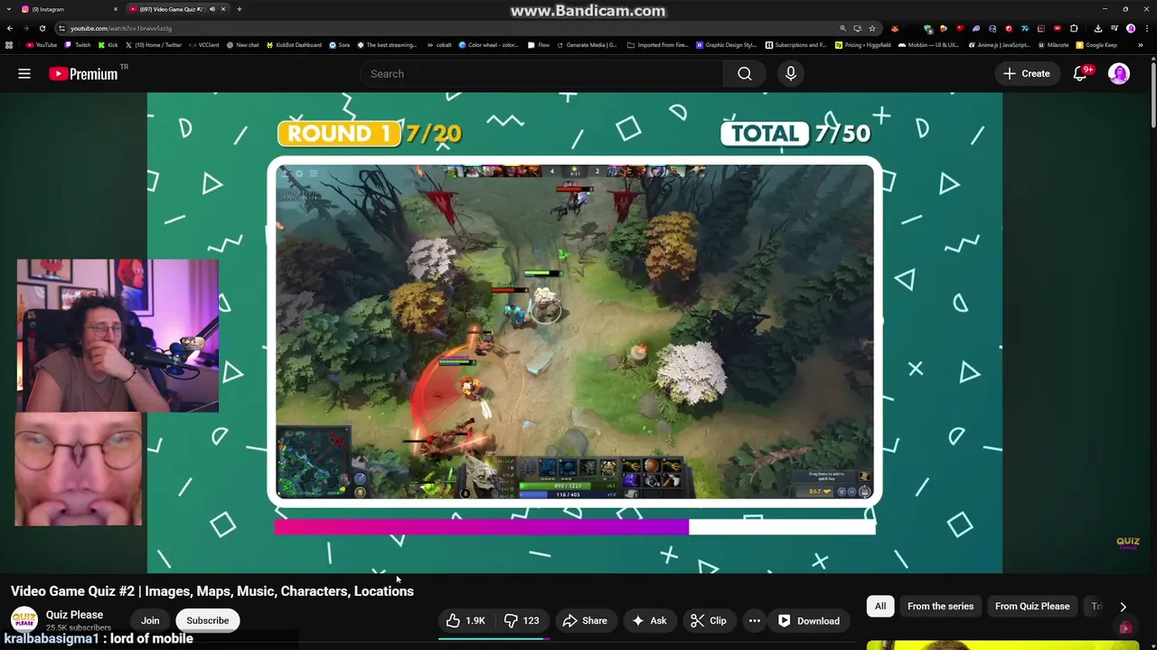View site information in address bar
Viewport: 1157px width, 650px height.
(61, 28)
